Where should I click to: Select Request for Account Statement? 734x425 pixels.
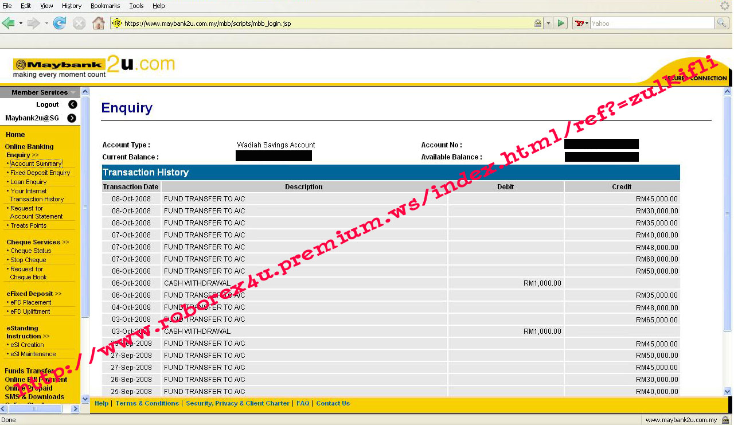36,212
